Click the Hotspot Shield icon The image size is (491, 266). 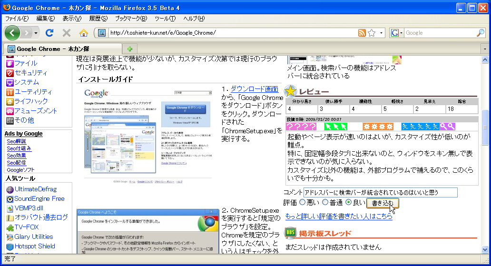(x=10, y=247)
